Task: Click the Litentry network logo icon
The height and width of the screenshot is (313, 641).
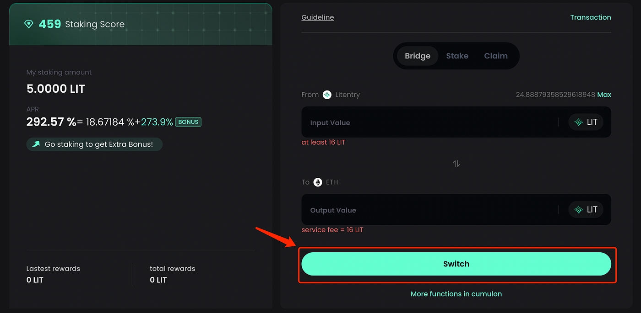Action: click(x=327, y=95)
